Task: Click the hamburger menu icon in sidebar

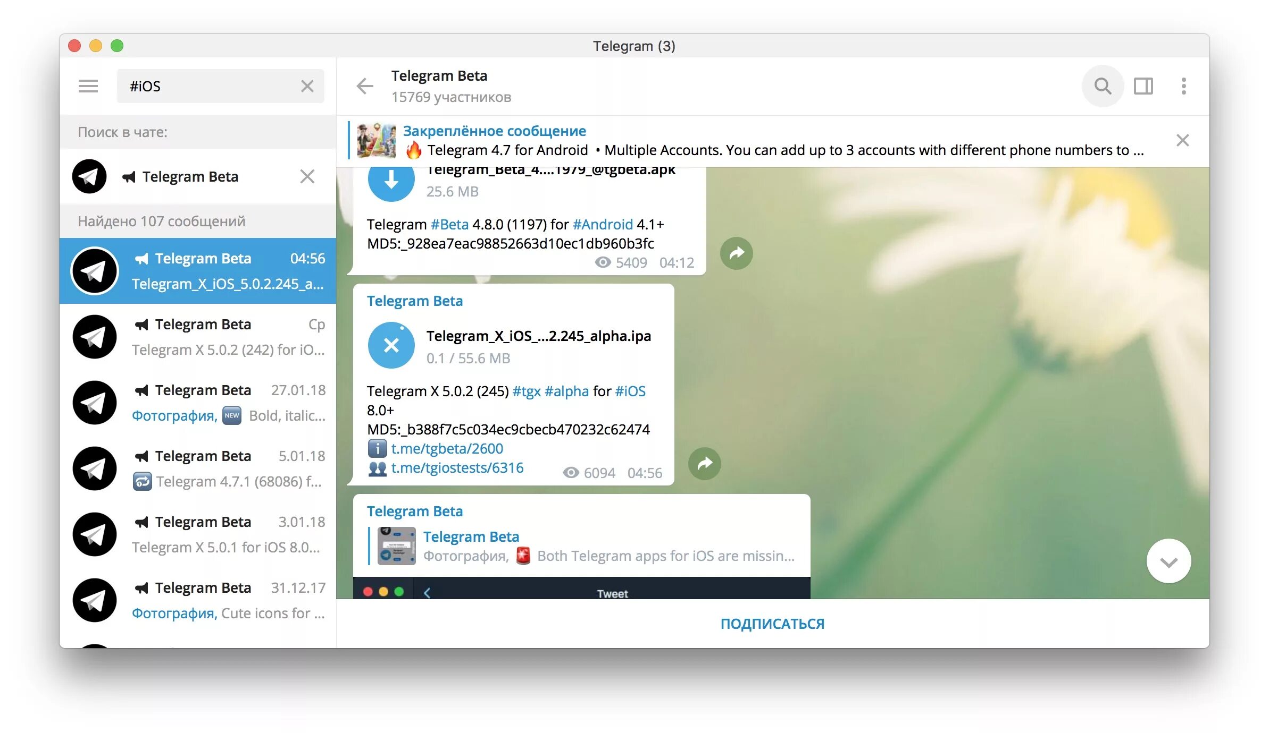Action: click(87, 84)
